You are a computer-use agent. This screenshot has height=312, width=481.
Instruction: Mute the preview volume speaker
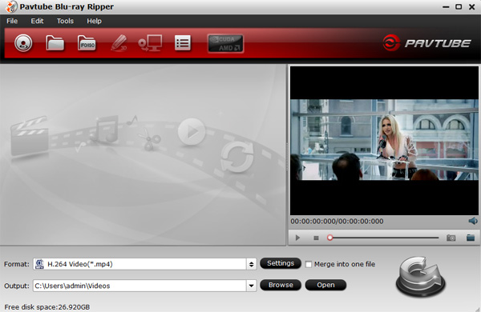tap(473, 221)
